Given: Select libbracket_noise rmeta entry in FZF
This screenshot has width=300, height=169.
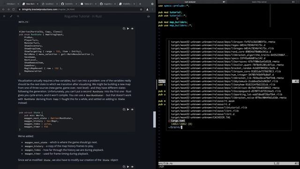Looking at the screenshot, I should point(229,98).
